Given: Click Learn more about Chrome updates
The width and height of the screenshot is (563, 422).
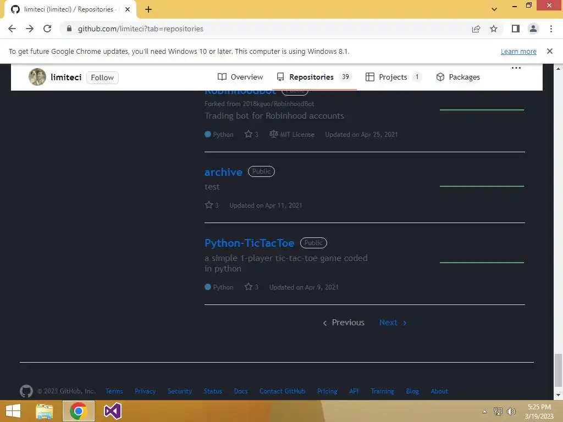Looking at the screenshot, I should tap(518, 51).
